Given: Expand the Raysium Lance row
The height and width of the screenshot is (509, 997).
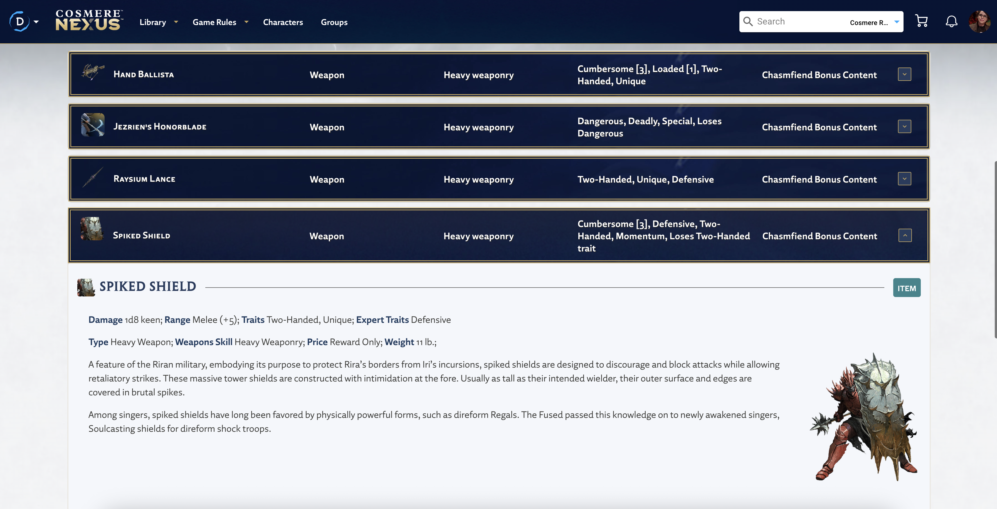Looking at the screenshot, I should 904,179.
